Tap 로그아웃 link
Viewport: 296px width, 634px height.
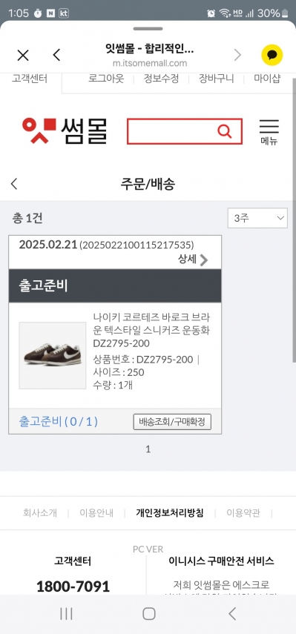[x=106, y=79]
